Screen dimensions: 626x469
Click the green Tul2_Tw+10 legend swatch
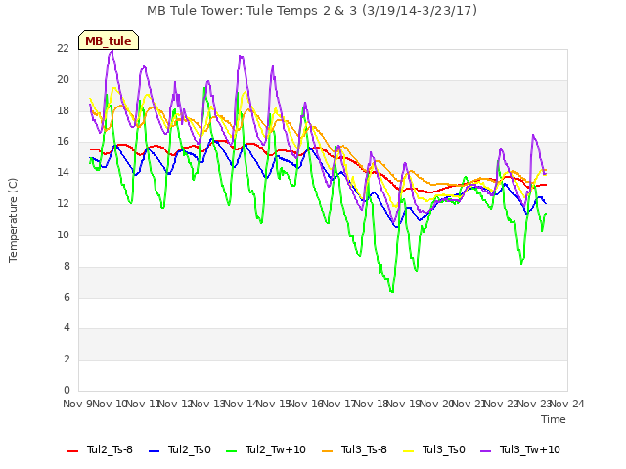pyautogui.click(x=231, y=451)
